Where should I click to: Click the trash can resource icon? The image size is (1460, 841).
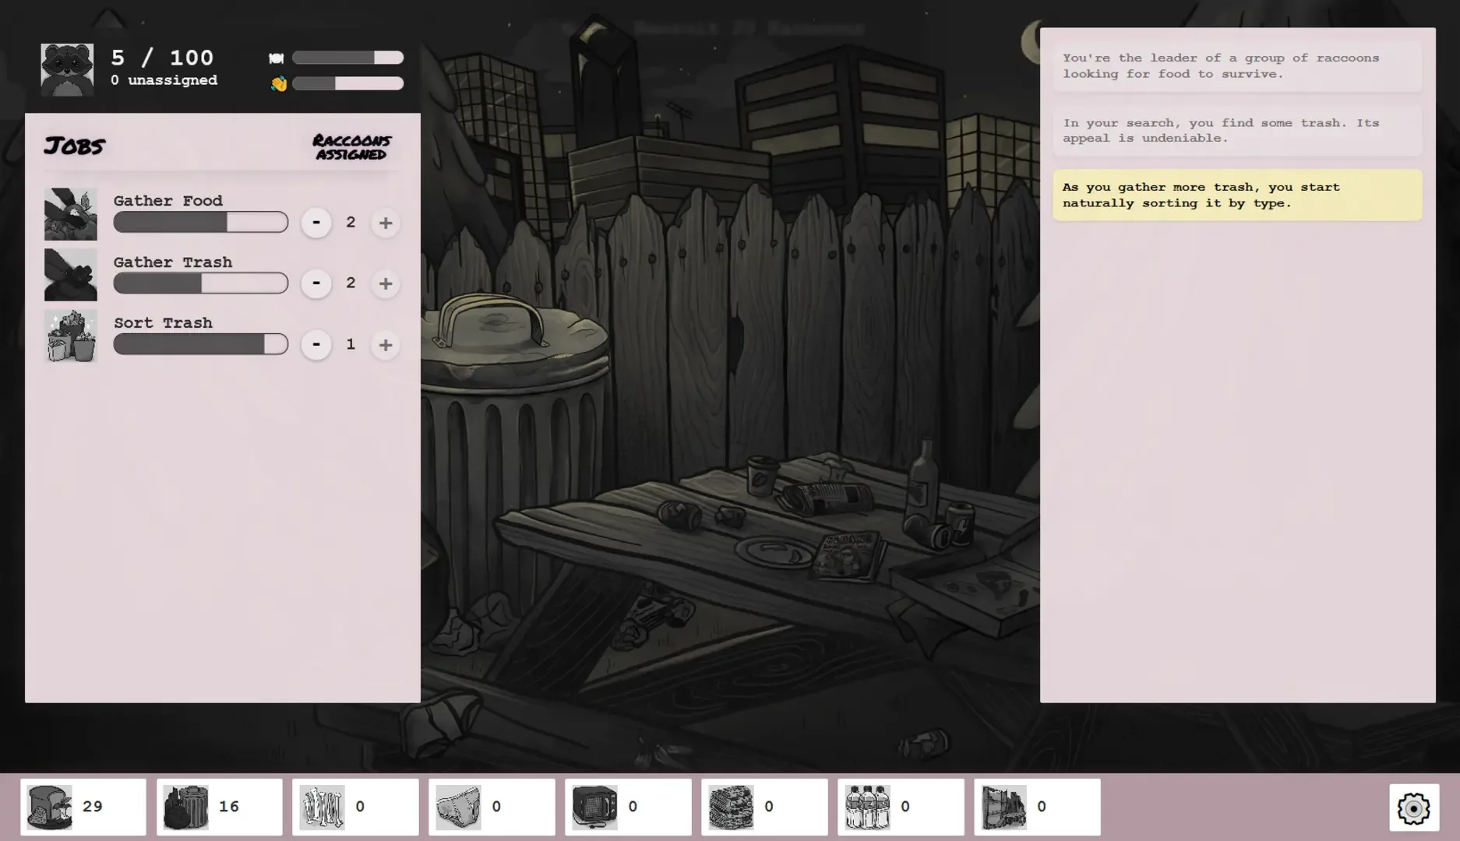(x=185, y=807)
